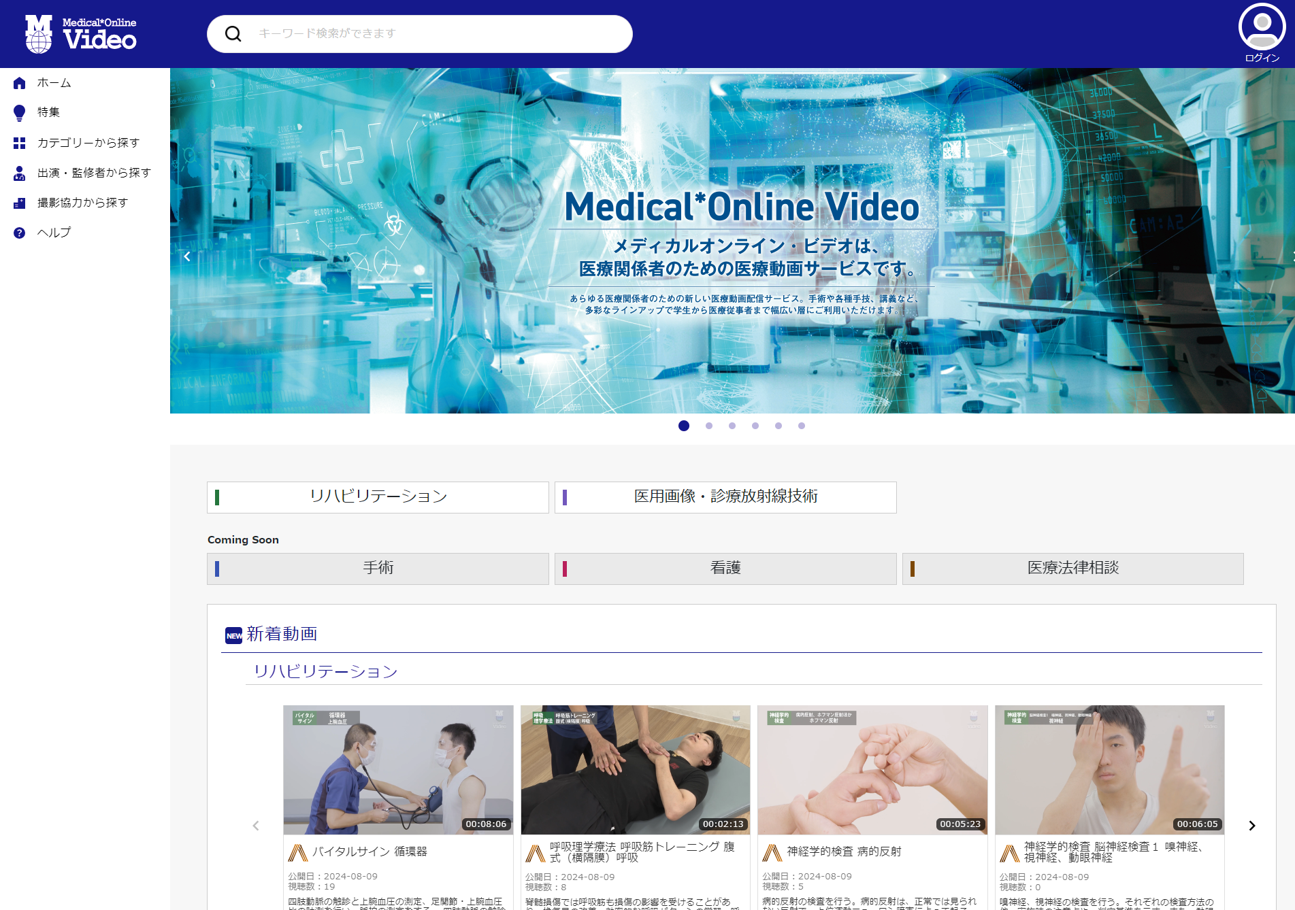Click the 撮影協力から探す sidebar icon
The image size is (1295, 910).
tap(20, 203)
